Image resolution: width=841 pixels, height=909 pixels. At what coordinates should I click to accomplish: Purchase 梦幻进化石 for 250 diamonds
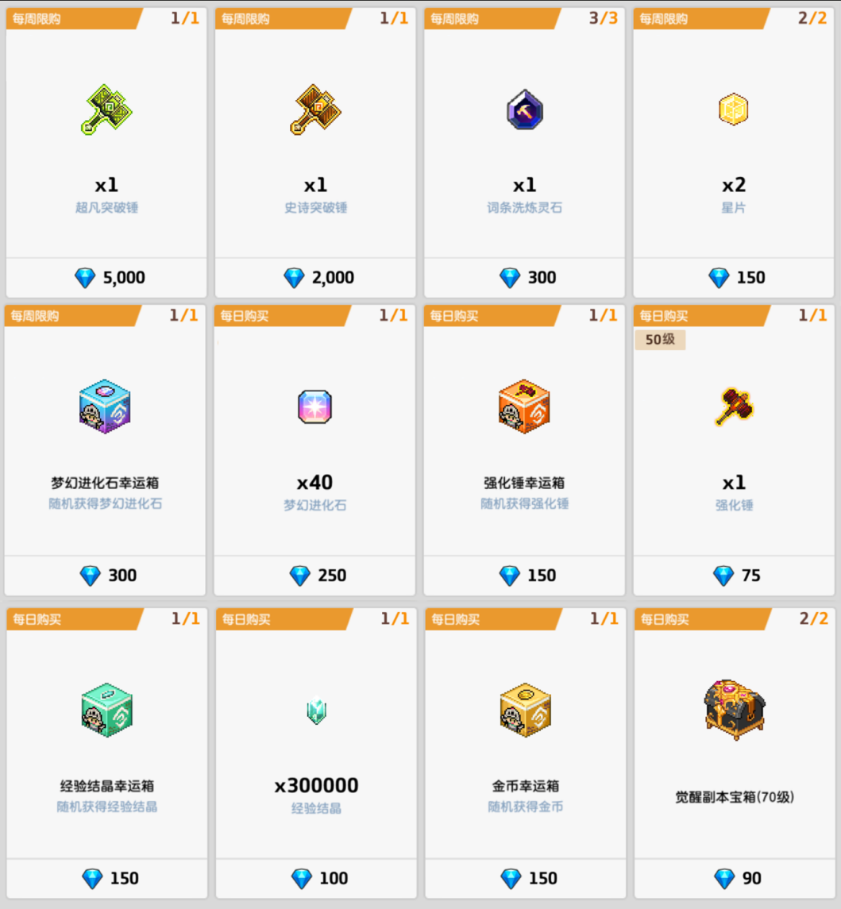click(x=315, y=576)
